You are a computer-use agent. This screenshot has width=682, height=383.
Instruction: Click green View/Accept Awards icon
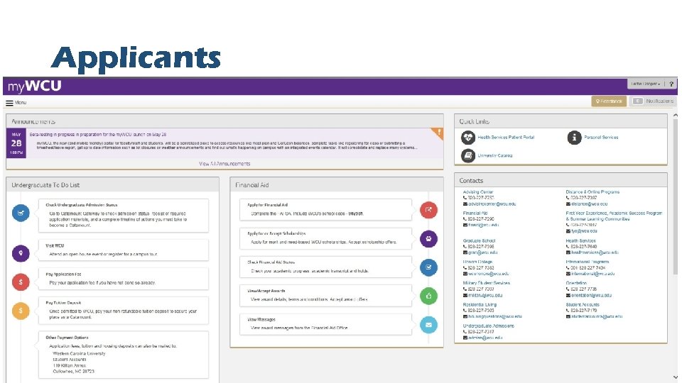click(x=428, y=296)
